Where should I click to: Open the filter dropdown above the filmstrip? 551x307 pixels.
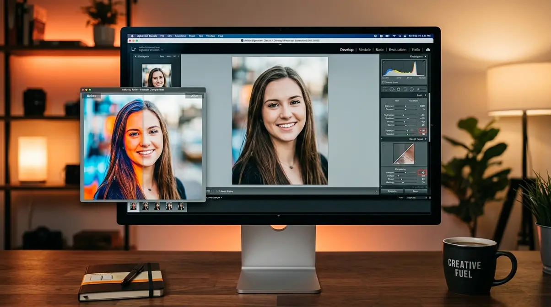pyautogui.click(x=416, y=197)
